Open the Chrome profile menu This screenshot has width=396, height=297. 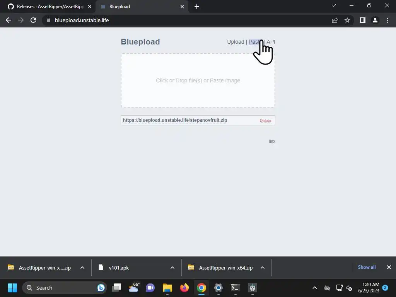point(375,20)
